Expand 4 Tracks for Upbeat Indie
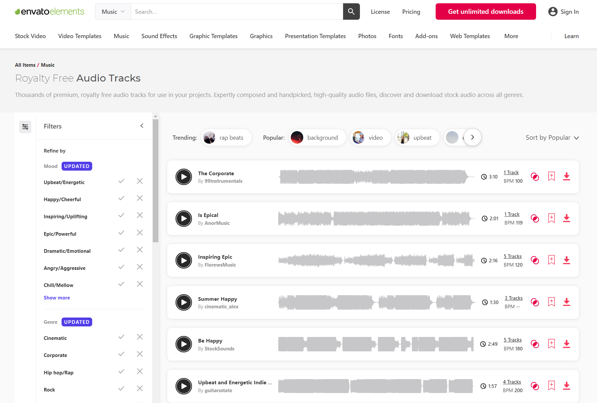Viewport: 597px width, 403px height. coord(512,382)
